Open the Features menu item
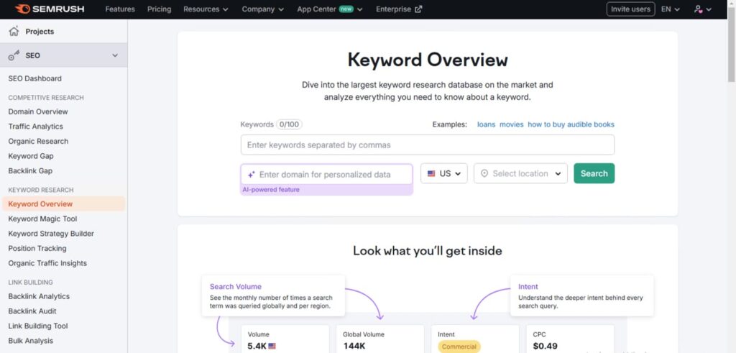The height and width of the screenshot is (353, 736). (120, 9)
